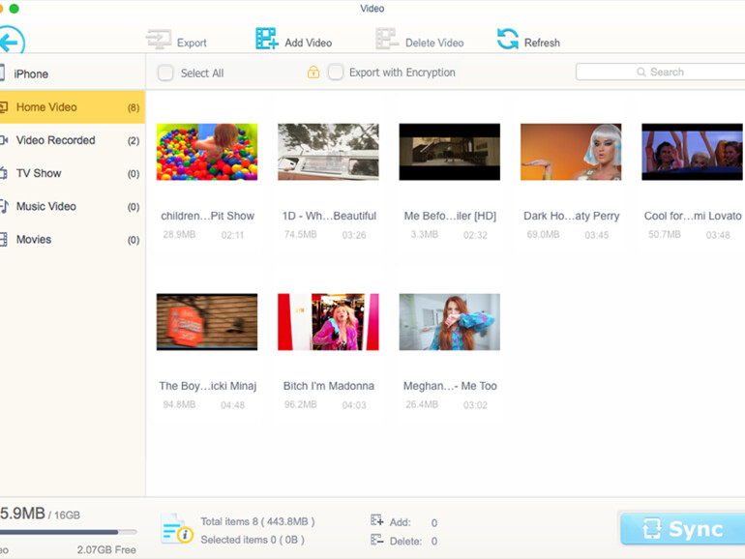Image resolution: width=745 pixels, height=559 pixels.
Task: Click the "74.5MB" file size text
Action: click(300, 235)
